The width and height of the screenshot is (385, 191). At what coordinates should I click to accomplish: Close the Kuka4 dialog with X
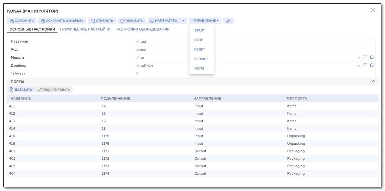[x=373, y=10]
